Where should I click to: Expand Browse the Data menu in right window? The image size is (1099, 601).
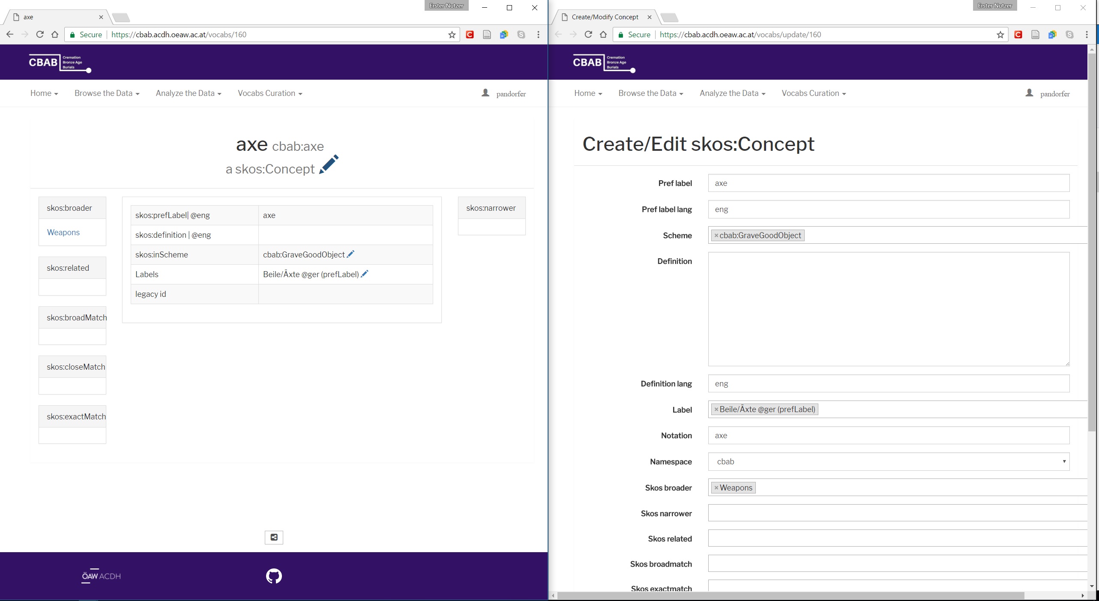tap(650, 93)
